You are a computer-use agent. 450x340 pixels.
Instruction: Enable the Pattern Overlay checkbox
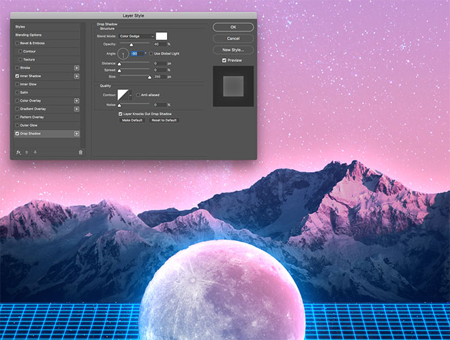(x=17, y=117)
